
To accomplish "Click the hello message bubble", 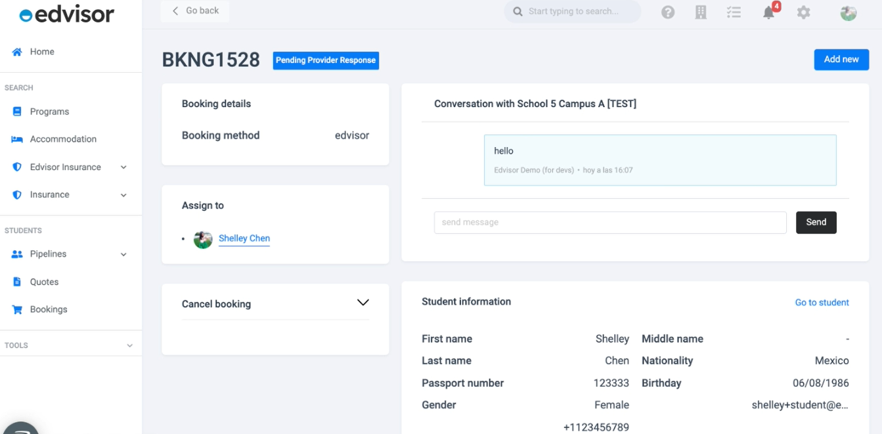I will pos(660,160).
